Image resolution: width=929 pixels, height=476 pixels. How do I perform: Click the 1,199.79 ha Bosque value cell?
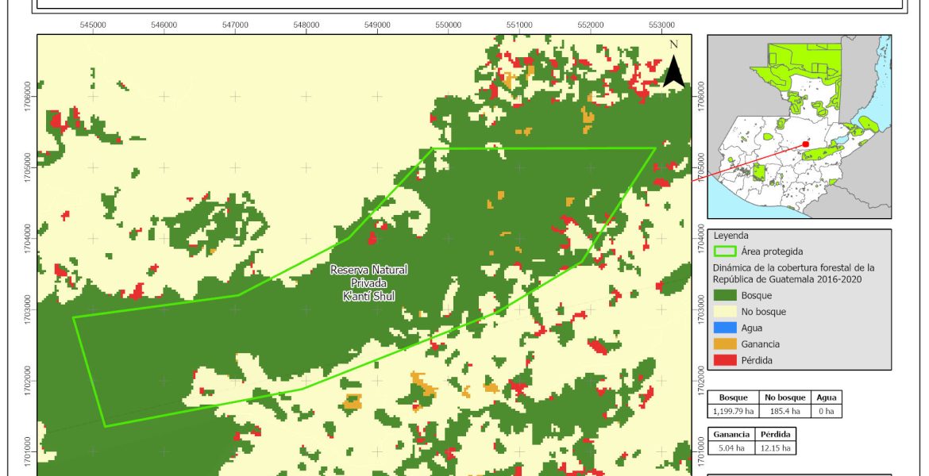tap(734, 411)
